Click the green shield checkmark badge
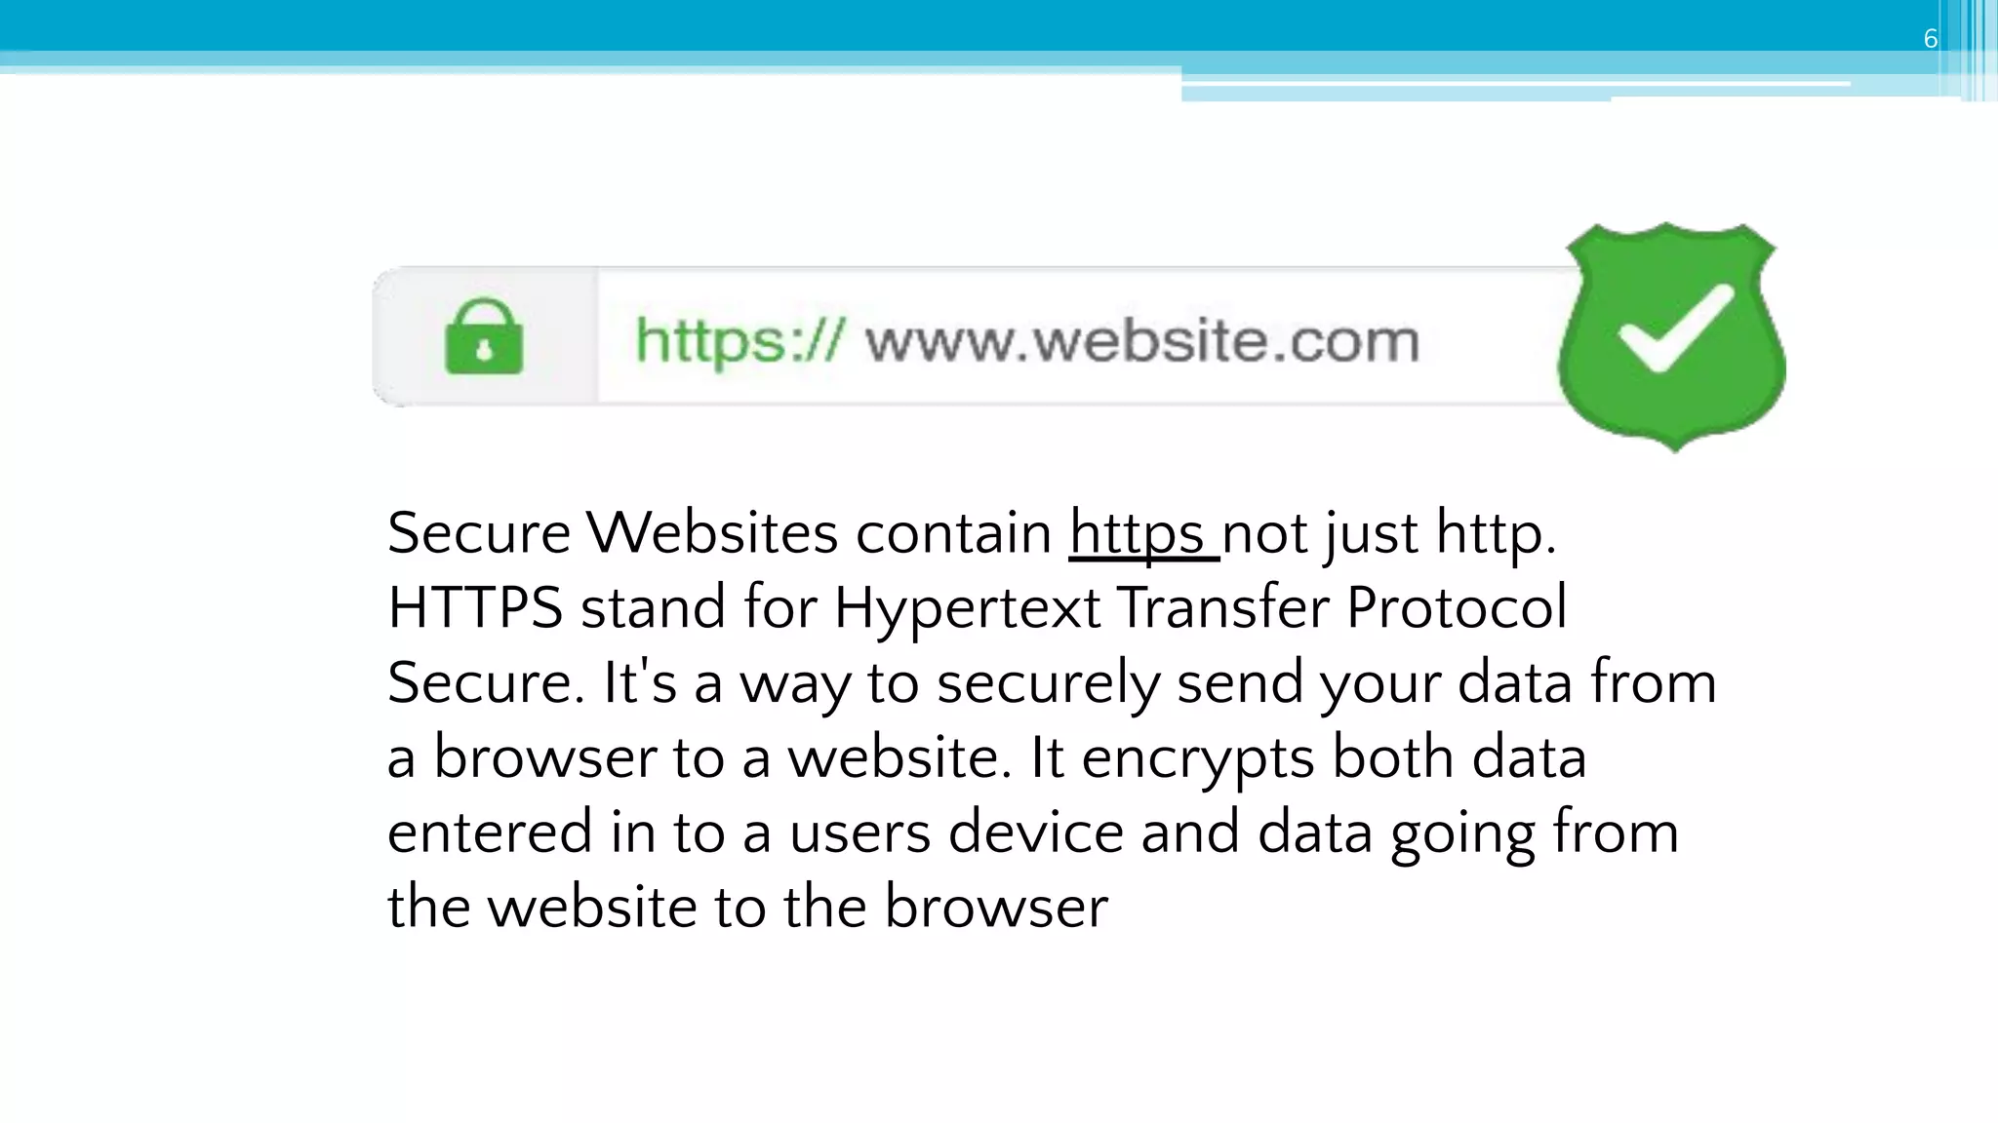This screenshot has width=1998, height=1123. pos(1672,335)
